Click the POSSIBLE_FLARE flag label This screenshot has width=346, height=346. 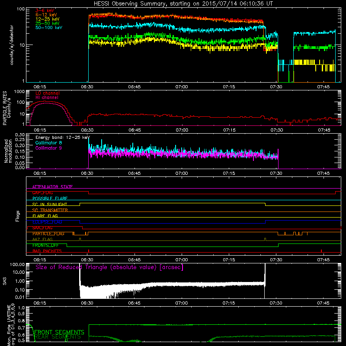tap(50, 199)
